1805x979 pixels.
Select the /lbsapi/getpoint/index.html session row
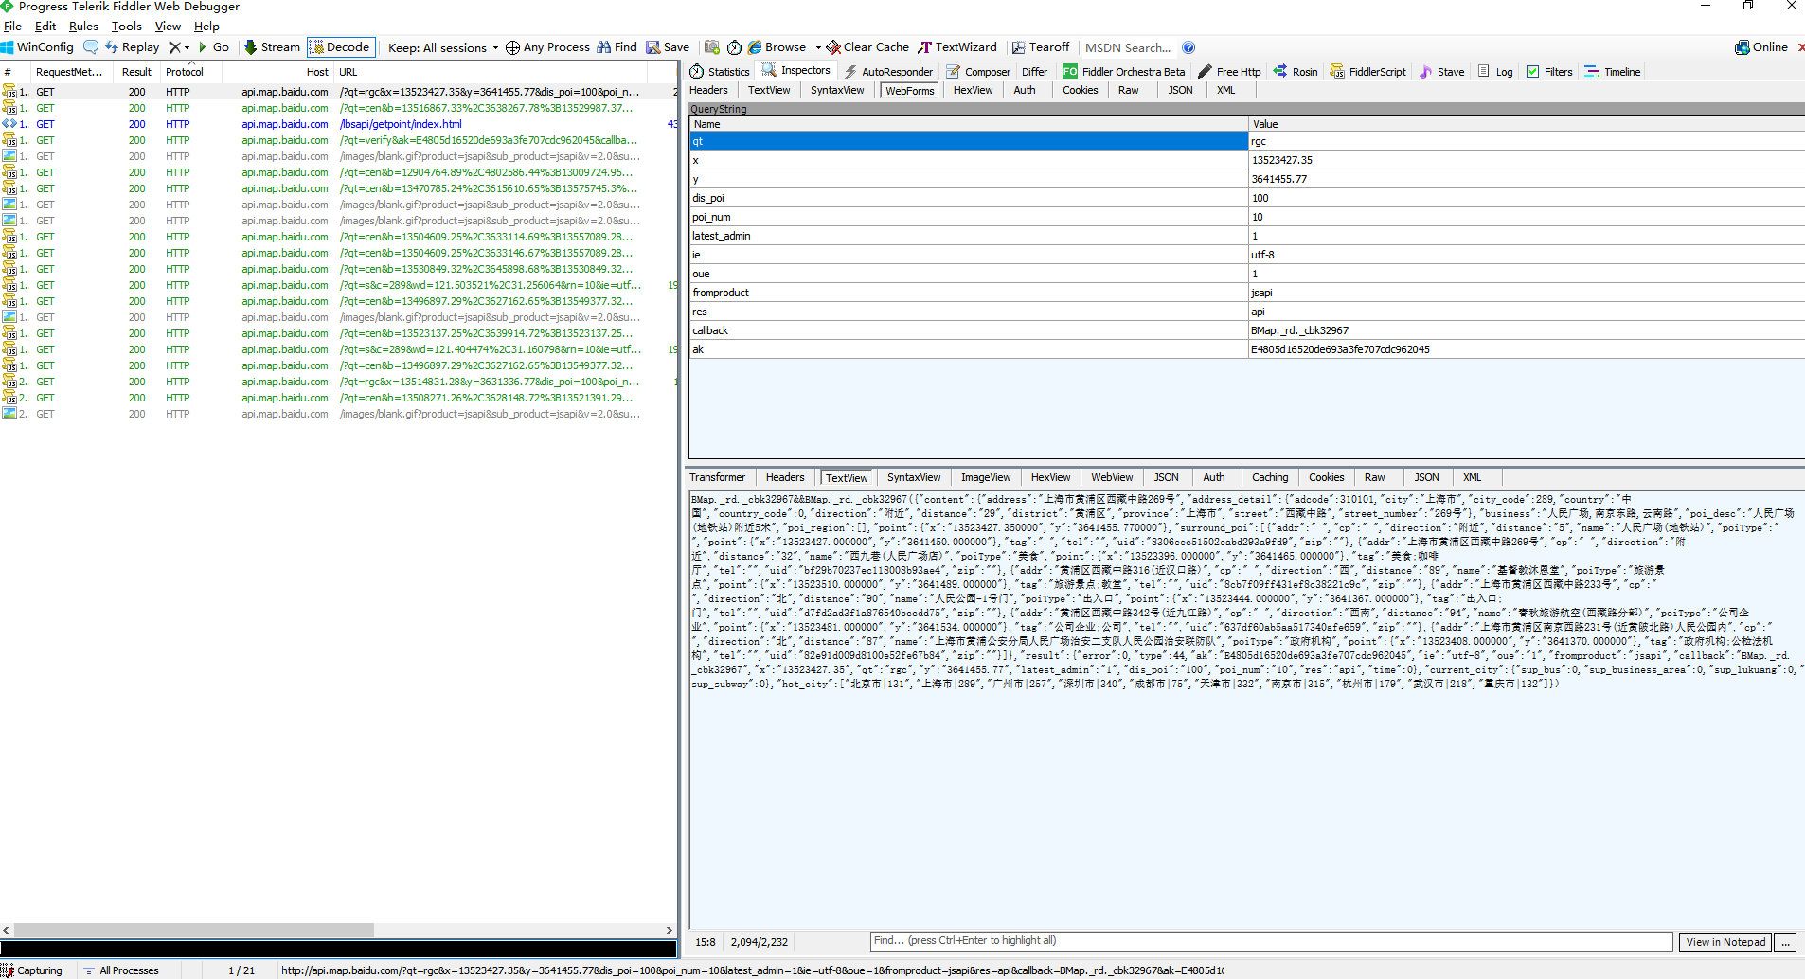339,124
